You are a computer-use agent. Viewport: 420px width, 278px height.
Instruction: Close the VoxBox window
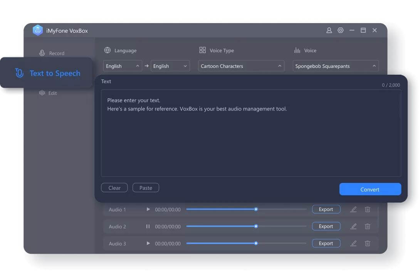[375, 30]
